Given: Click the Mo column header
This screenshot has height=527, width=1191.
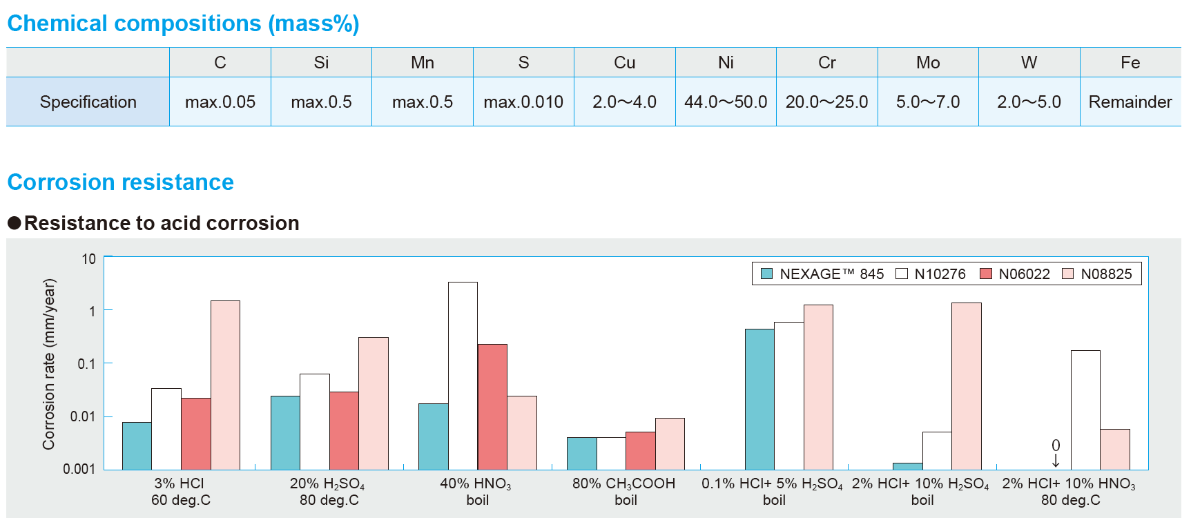Looking at the screenshot, I should [928, 63].
